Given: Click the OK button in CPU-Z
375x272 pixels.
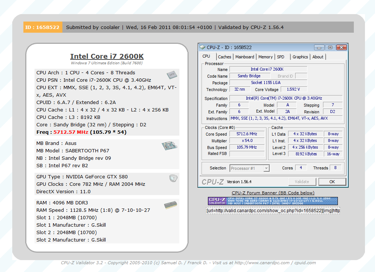Looking at the screenshot, I should click(332, 182).
